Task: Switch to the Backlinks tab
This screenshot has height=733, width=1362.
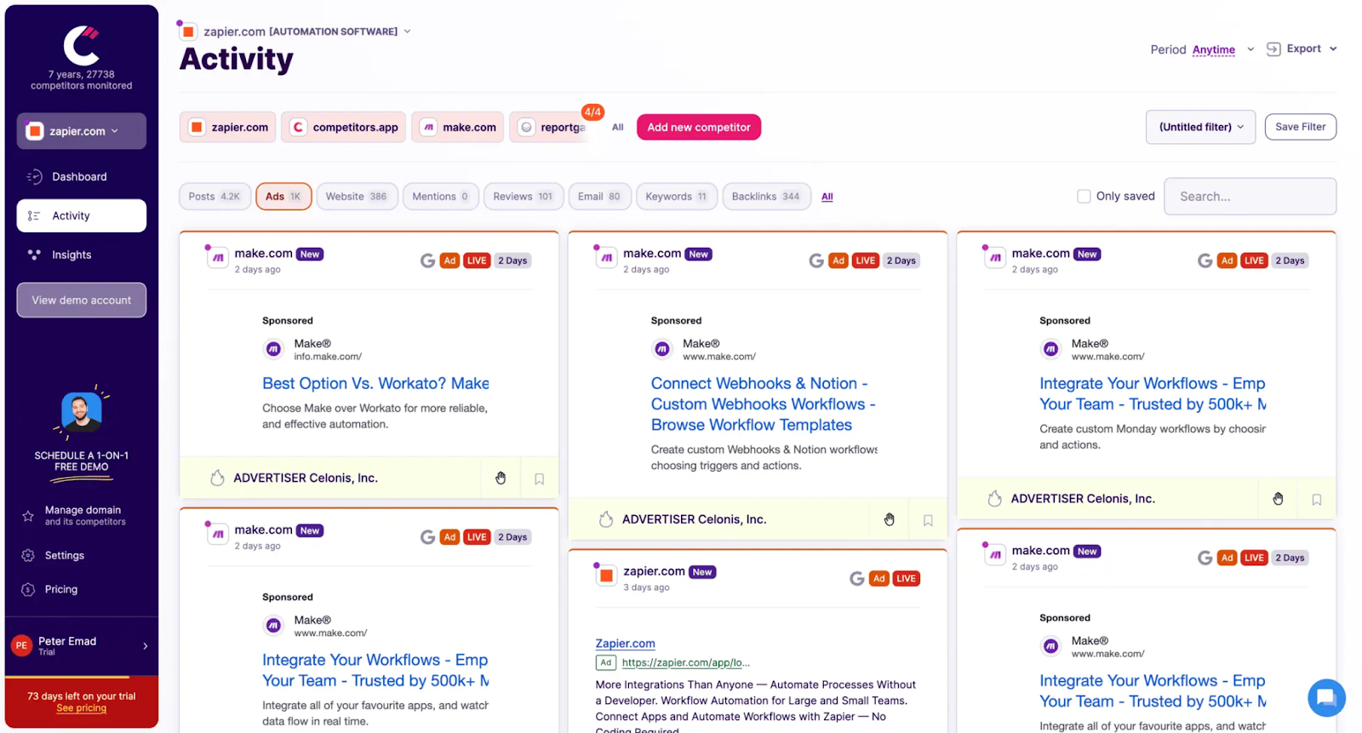Action: coord(766,197)
